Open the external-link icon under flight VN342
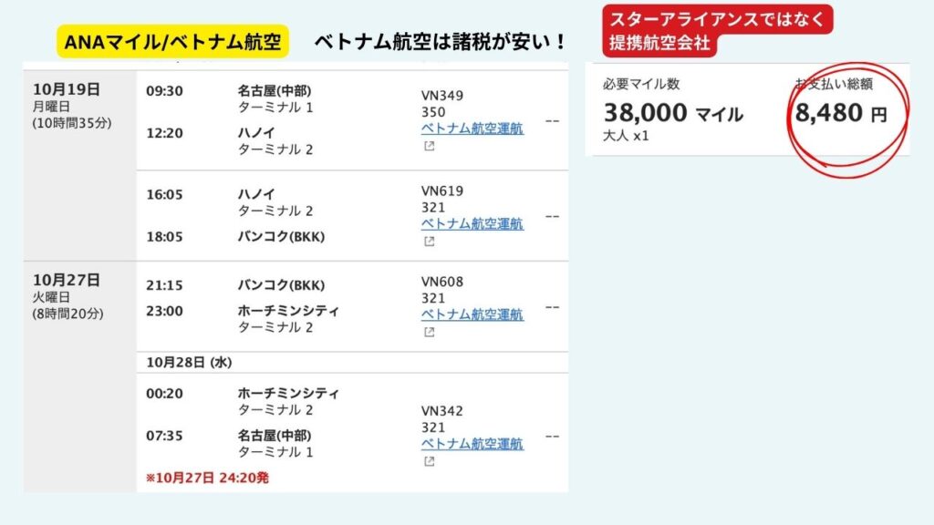Image resolution: width=934 pixels, height=525 pixels. (430, 462)
